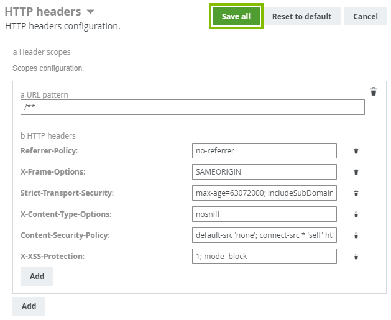Open the HTTP headers title dropdown arrow
Image resolution: width=391 pixels, height=320 pixels.
[x=91, y=12]
